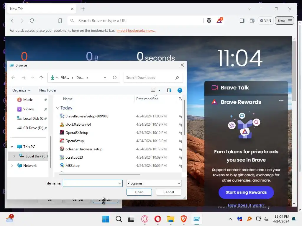Open the view options dropdown arrow

pyautogui.click(x=159, y=90)
